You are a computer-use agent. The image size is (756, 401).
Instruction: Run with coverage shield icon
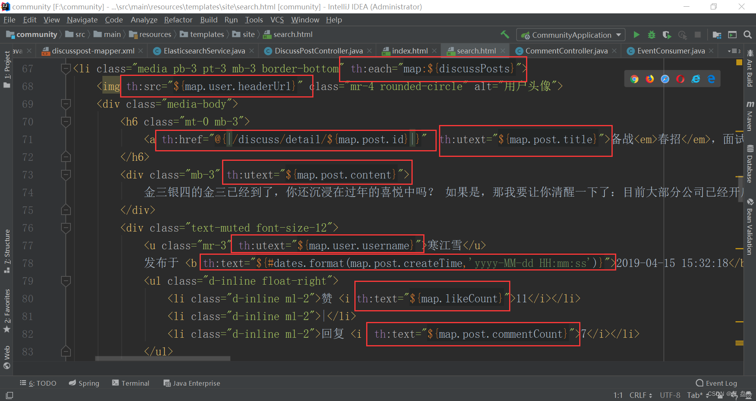[667, 35]
